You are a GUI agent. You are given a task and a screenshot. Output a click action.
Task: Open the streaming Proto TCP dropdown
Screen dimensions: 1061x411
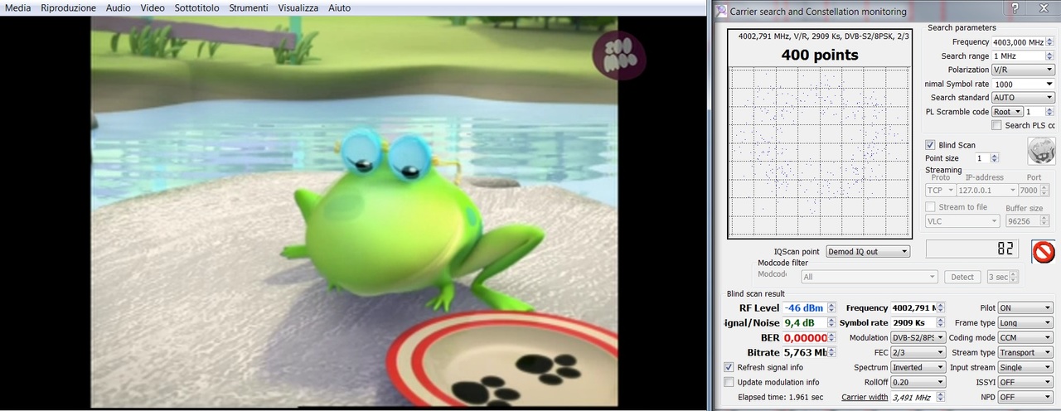(x=940, y=191)
